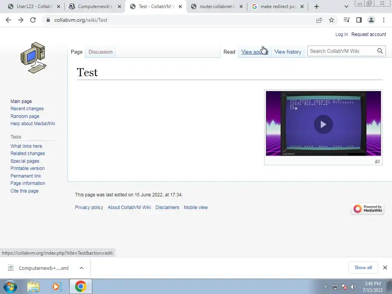392x294 pixels.
Task: Open the Action Center flag icon
Action: (344, 287)
